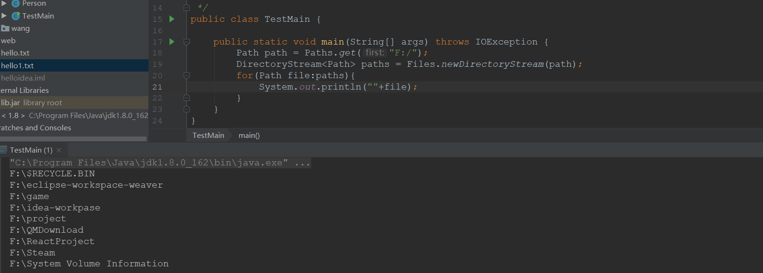Click 'newDirectoryStream' method call in code
Image resolution: width=763 pixels, height=273 pixels.
click(x=493, y=64)
